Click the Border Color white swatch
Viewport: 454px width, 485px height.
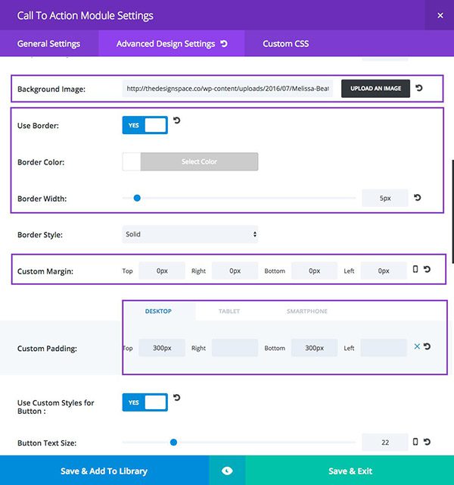pos(132,161)
